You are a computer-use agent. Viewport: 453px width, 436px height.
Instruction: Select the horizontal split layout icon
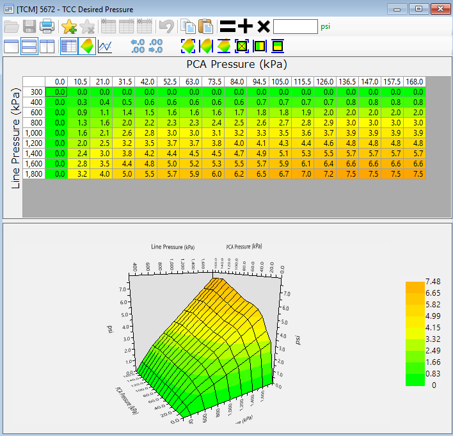29,46
